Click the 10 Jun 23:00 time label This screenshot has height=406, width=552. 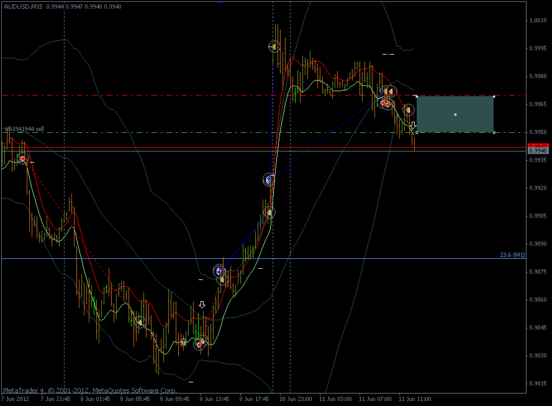pos(296,399)
